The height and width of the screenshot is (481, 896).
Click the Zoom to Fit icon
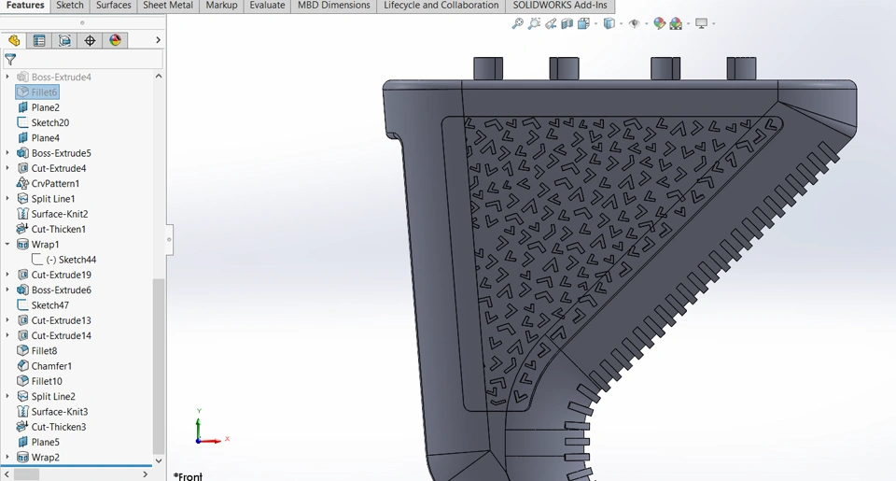518,23
